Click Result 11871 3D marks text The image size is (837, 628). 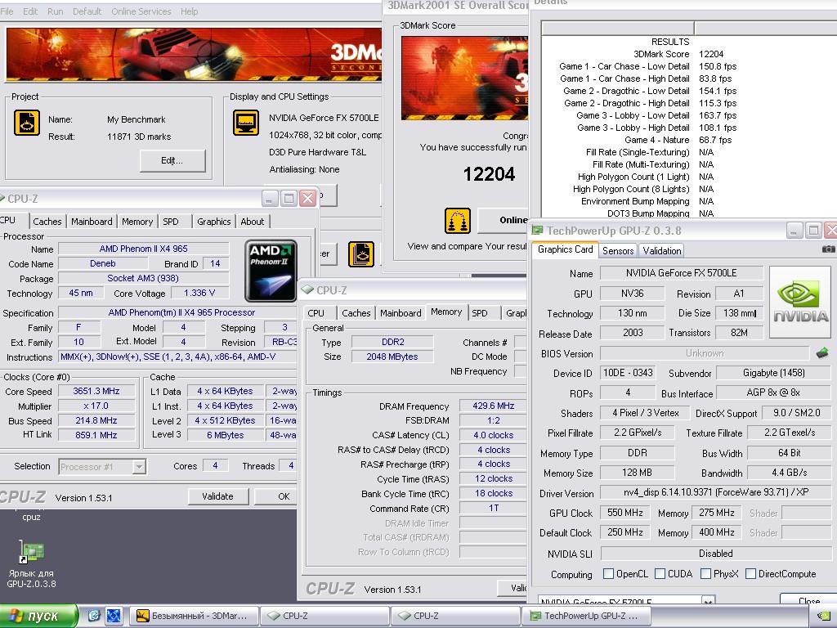pos(139,137)
